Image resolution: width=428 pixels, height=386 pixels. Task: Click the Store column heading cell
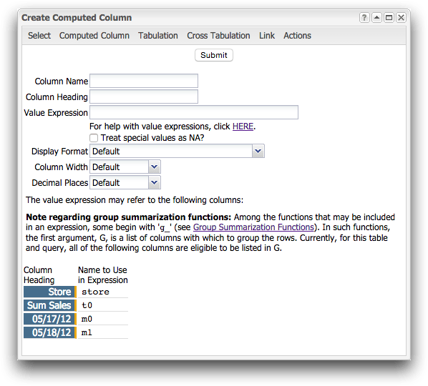pyautogui.click(x=49, y=292)
